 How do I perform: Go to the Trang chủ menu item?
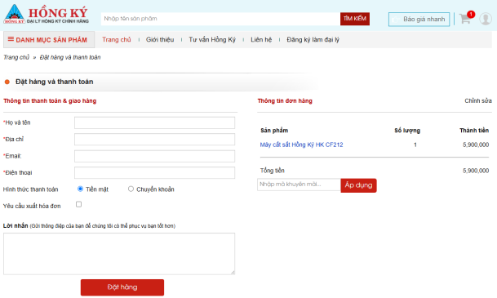[117, 40]
